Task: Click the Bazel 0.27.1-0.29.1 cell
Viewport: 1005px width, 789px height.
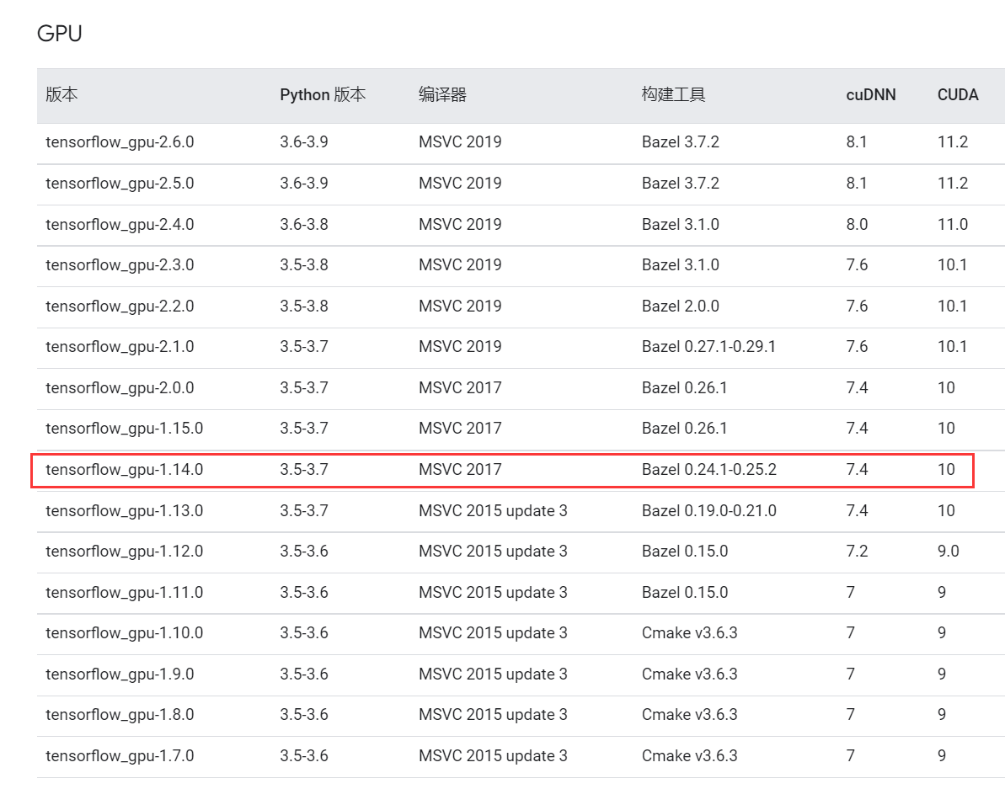Action: [x=708, y=346]
